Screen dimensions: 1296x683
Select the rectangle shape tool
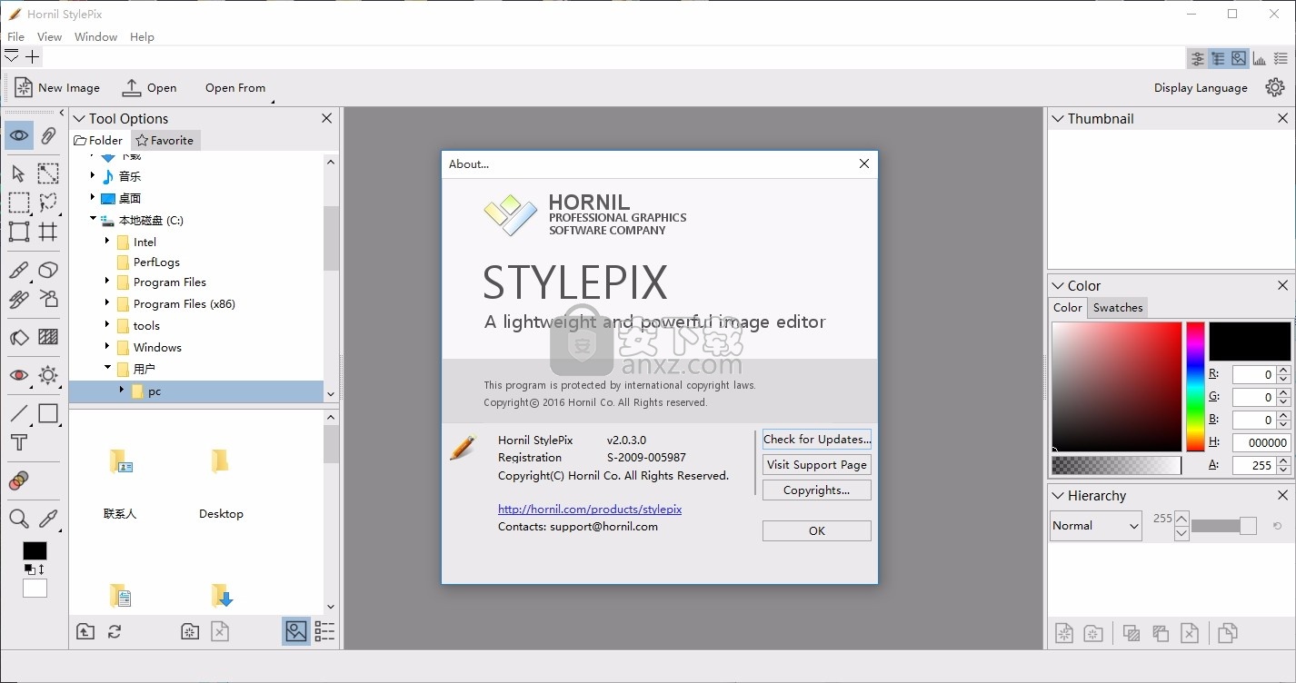48,414
